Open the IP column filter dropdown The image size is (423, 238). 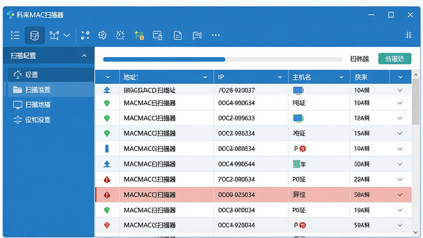point(280,77)
